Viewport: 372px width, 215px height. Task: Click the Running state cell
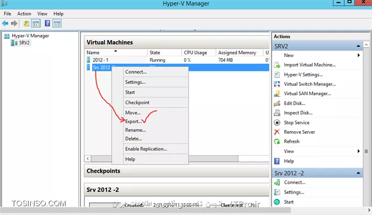pyautogui.click(x=157, y=60)
